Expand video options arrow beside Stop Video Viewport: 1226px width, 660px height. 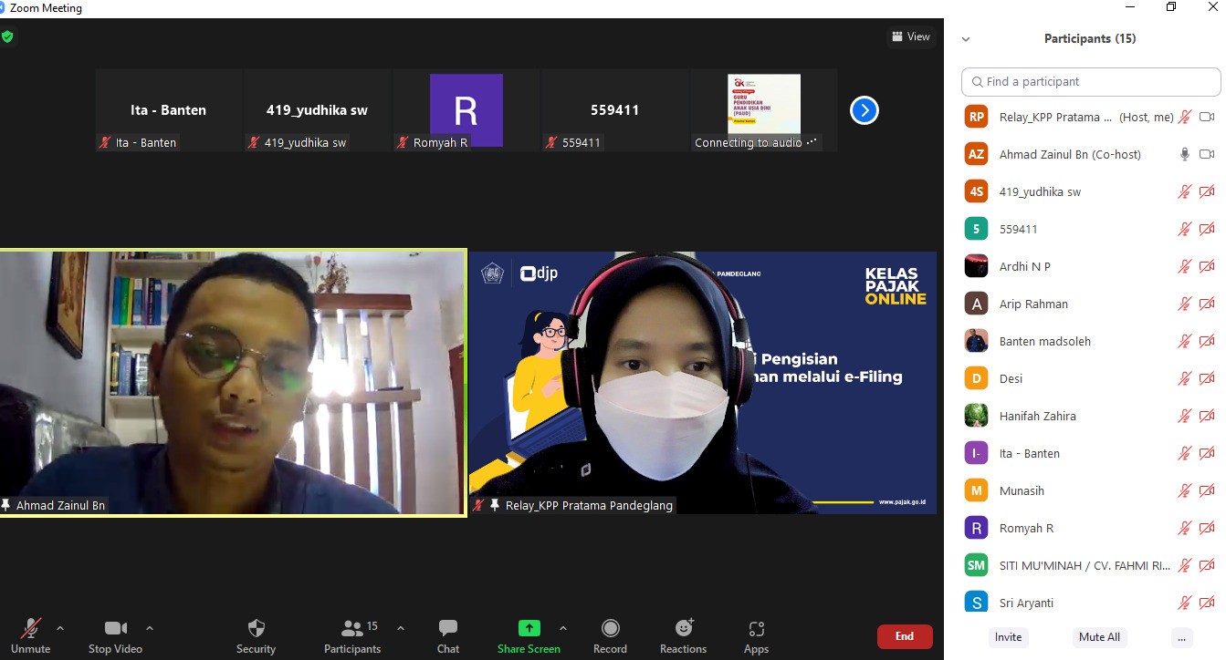(x=150, y=628)
